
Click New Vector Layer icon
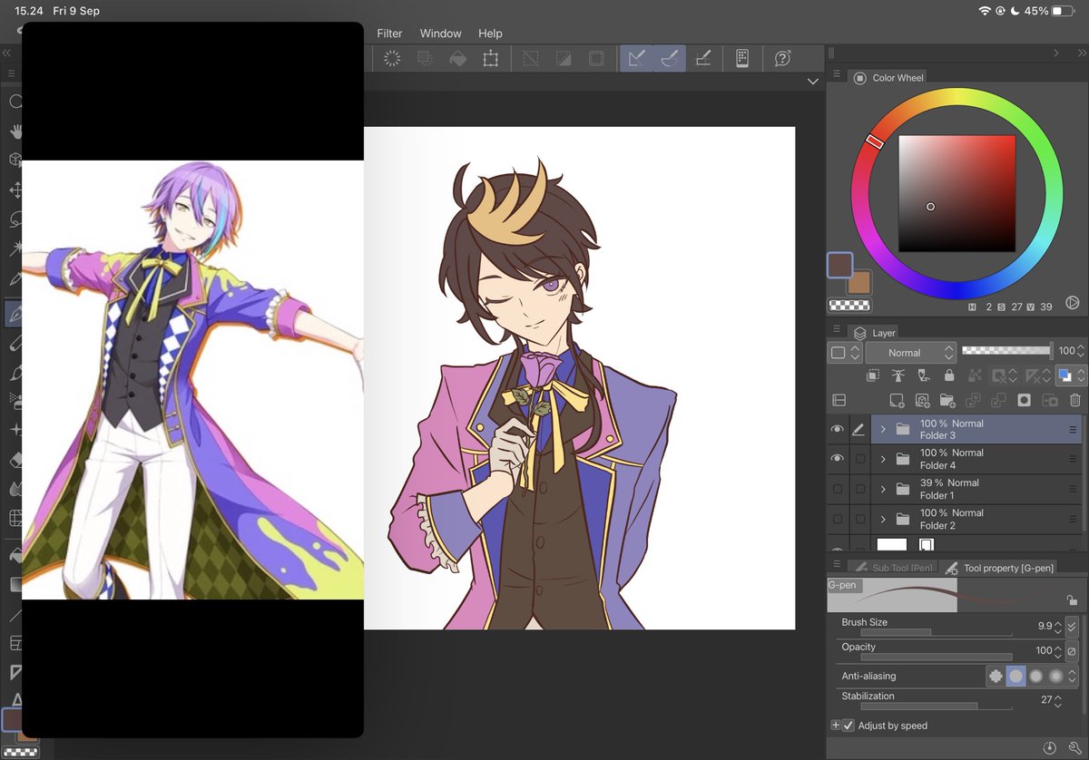(x=922, y=400)
